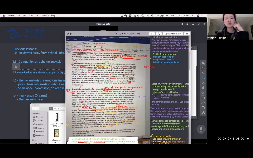Open the Go menu
Image resolution: width=253 pixels, height=158 pixels.
[37, 16]
